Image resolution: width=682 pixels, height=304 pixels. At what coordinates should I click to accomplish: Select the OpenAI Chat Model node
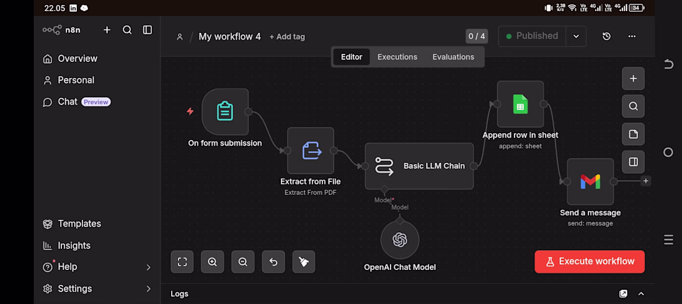pos(400,240)
